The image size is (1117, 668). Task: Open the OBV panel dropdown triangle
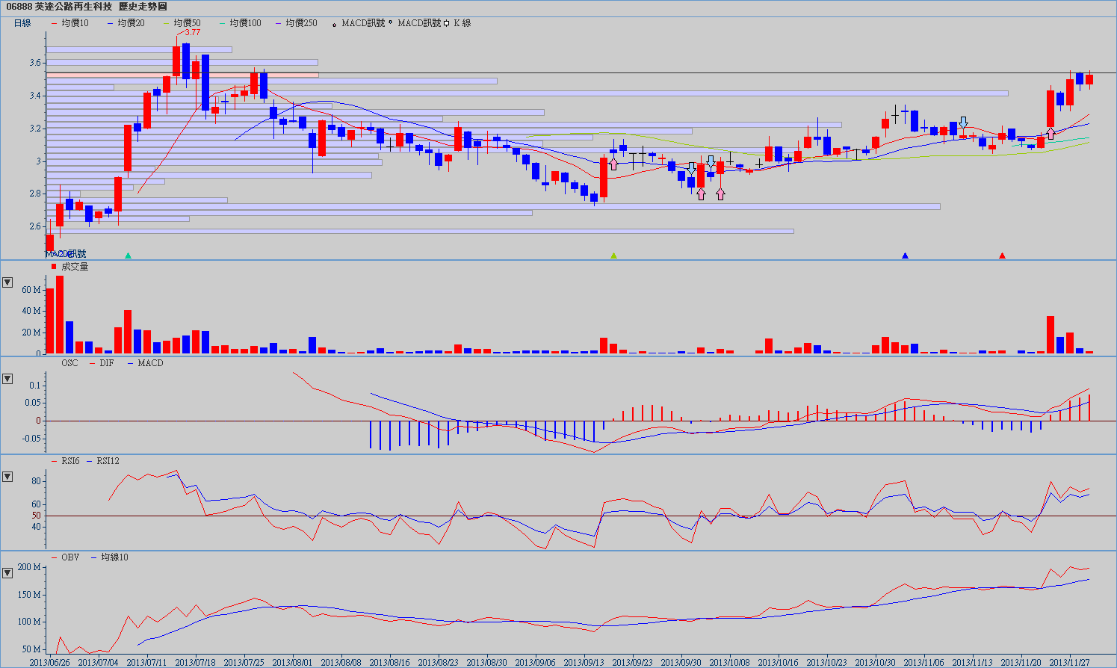point(7,573)
